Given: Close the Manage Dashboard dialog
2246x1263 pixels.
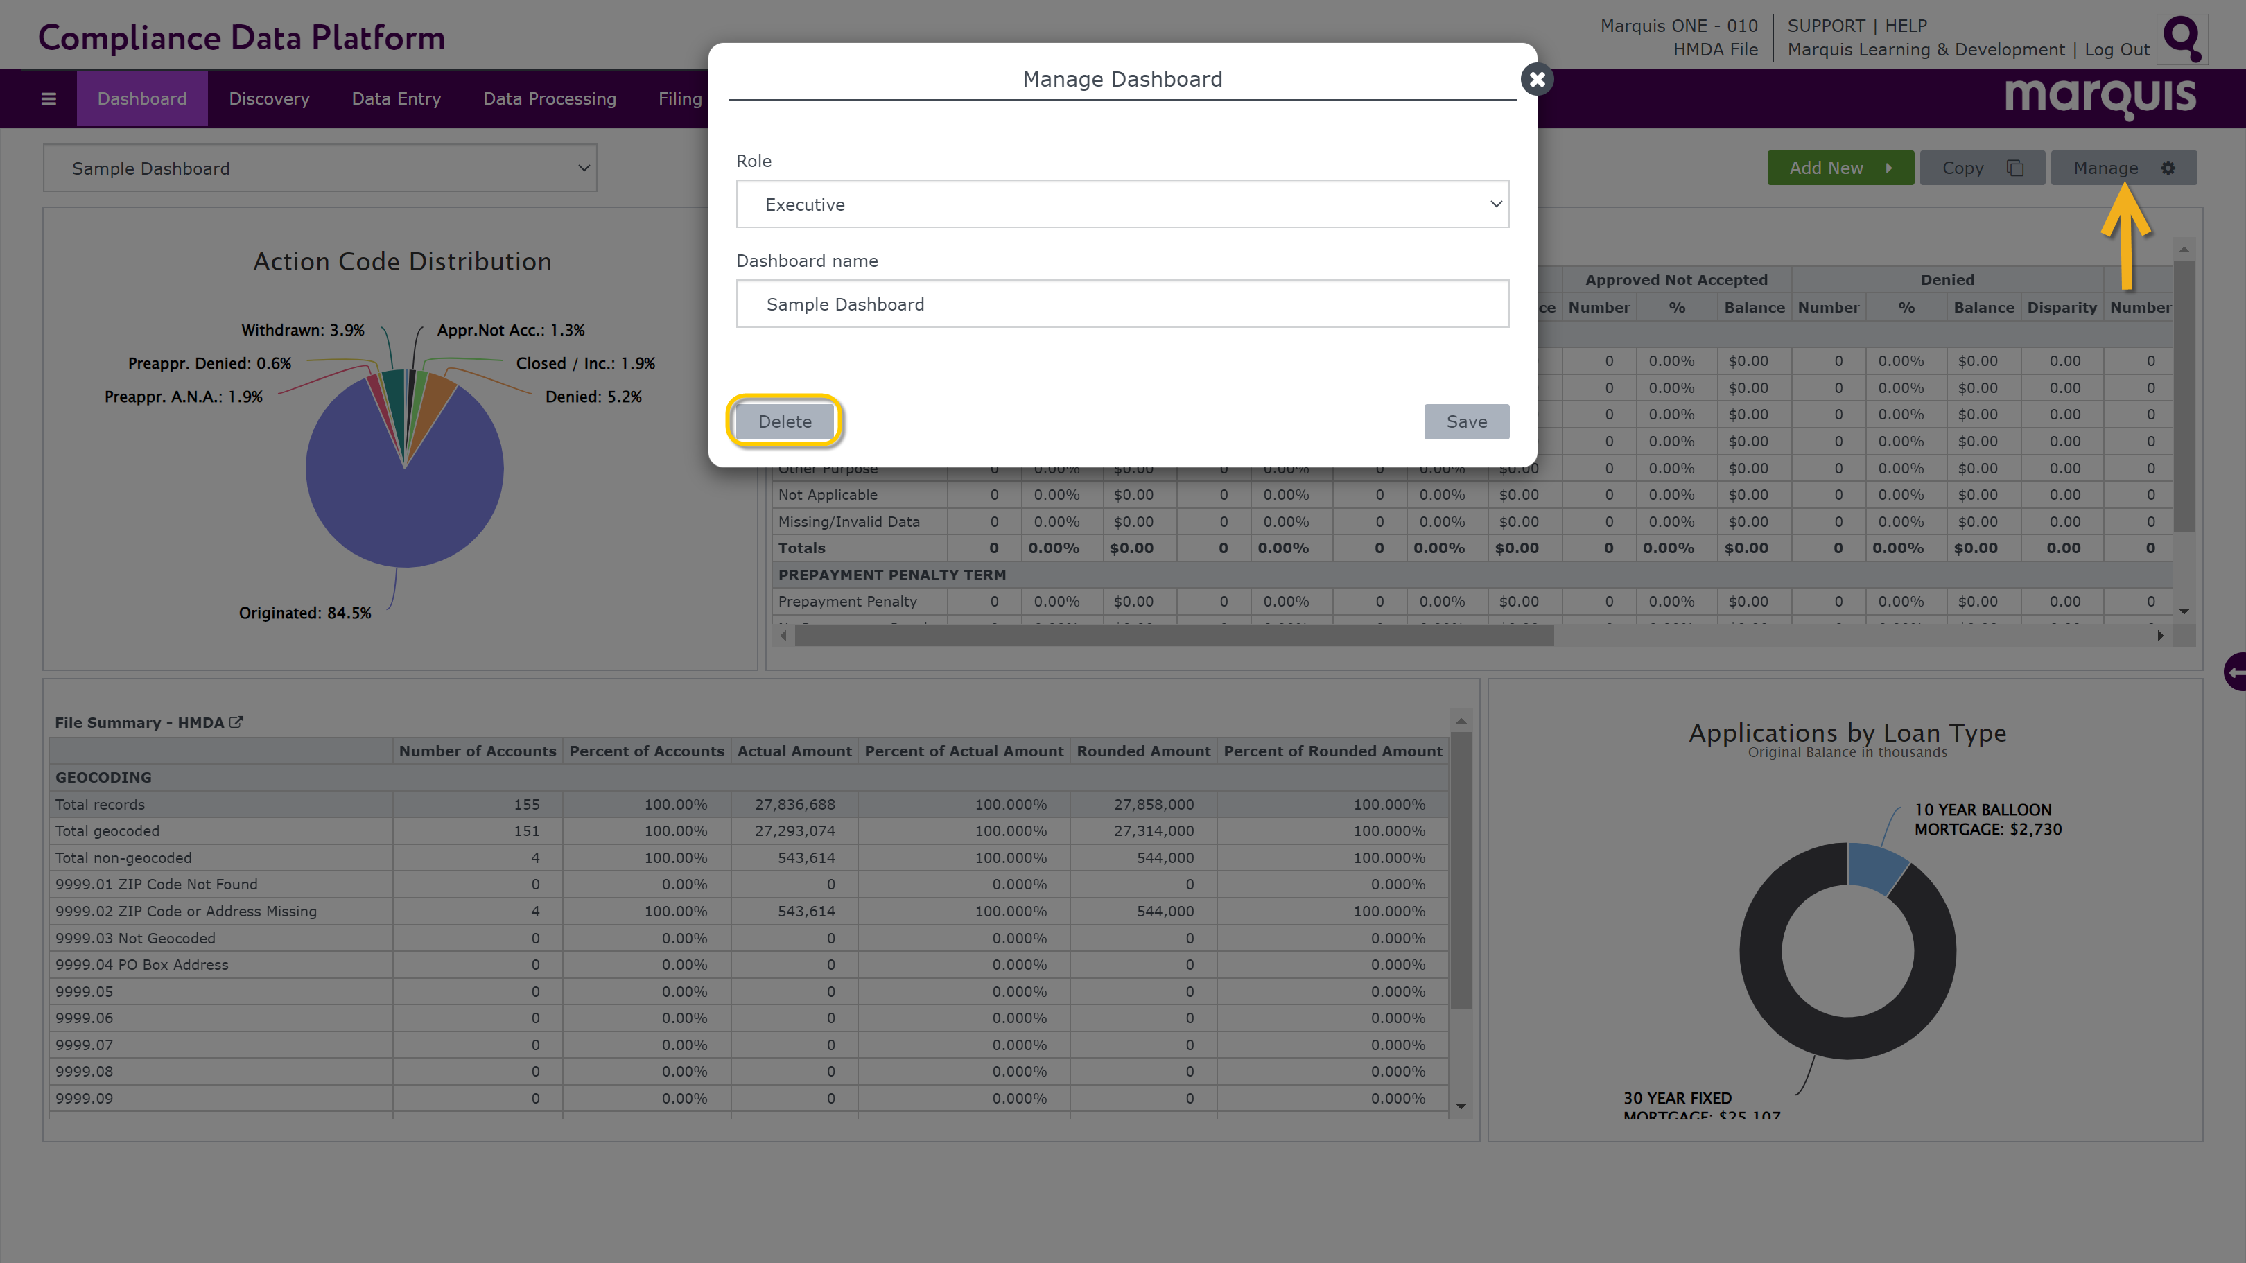Looking at the screenshot, I should 1537,79.
